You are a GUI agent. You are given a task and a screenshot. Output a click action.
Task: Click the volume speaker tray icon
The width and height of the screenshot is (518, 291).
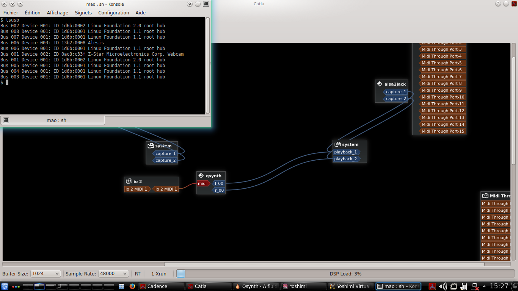tap(443, 286)
